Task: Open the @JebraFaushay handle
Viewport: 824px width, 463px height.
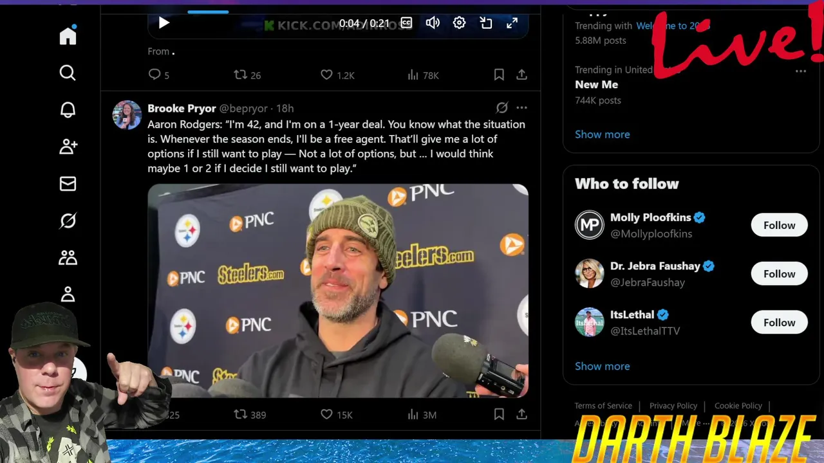Action: [x=648, y=282]
